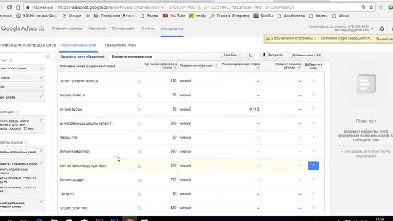The height and width of the screenshot is (221, 393).
Task: Sort by Уровень конкуренции column
Action: [196, 66]
